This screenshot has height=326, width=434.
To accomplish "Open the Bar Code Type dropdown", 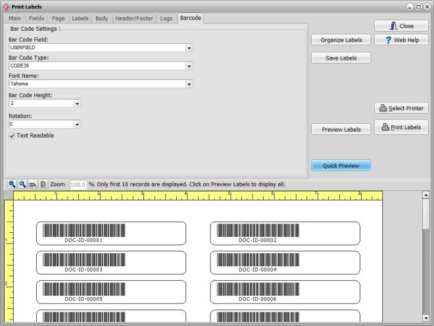I will tap(189, 66).
